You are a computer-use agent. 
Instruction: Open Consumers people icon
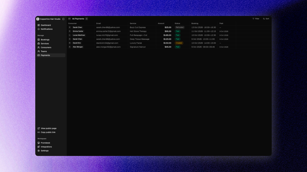pyautogui.click(x=39, y=47)
